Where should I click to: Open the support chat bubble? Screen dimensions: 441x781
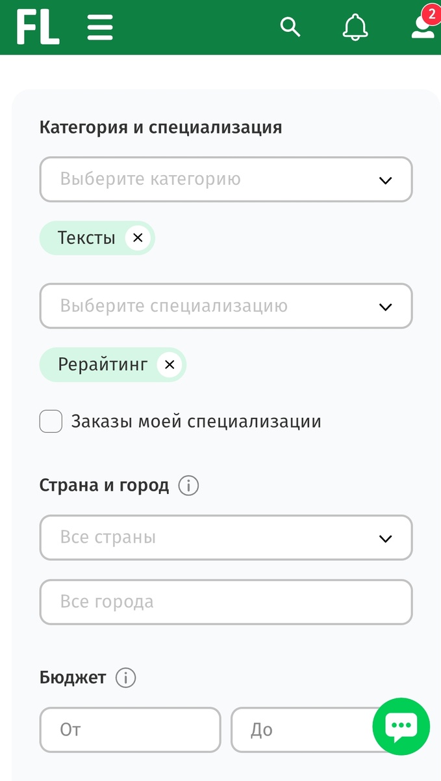point(401,726)
